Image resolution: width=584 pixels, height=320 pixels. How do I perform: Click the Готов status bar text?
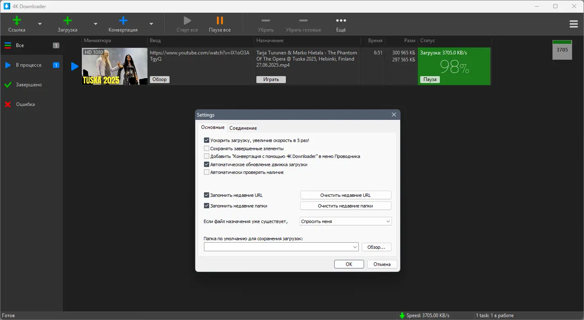(x=9, y=315)
